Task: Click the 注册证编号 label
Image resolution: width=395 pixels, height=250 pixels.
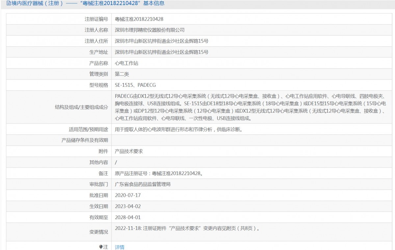Action: [x=96, y=19]
